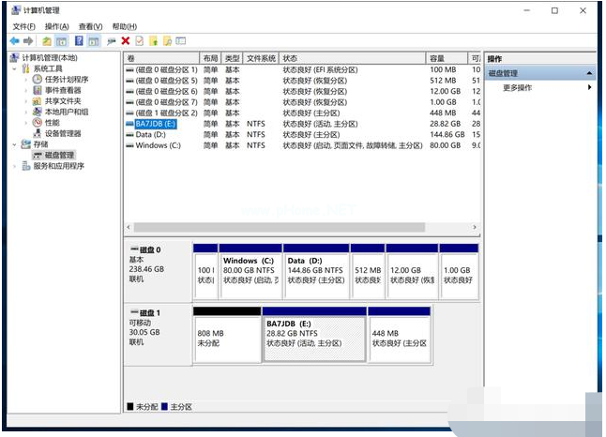
Task: Select 设备管理器 in the tree
Action: point(63,133)
